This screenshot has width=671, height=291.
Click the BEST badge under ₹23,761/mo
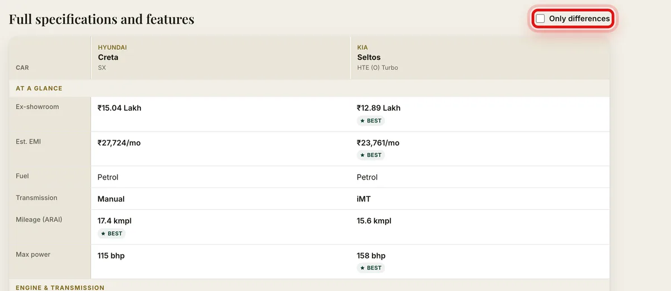[371, 155]
